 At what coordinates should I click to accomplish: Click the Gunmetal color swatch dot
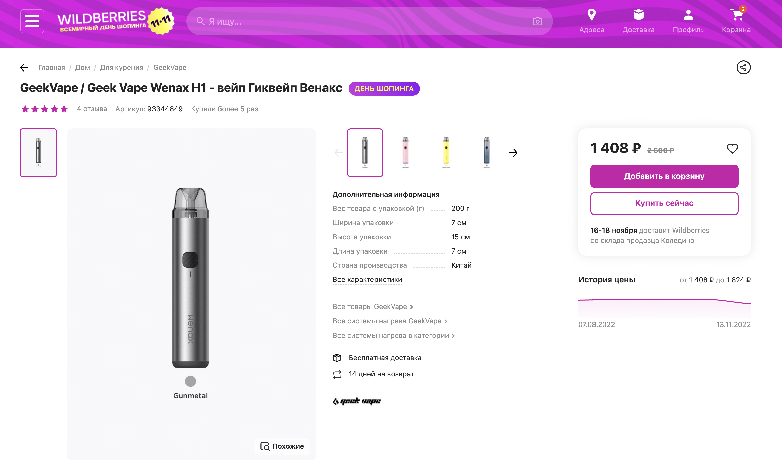point(190,381)
